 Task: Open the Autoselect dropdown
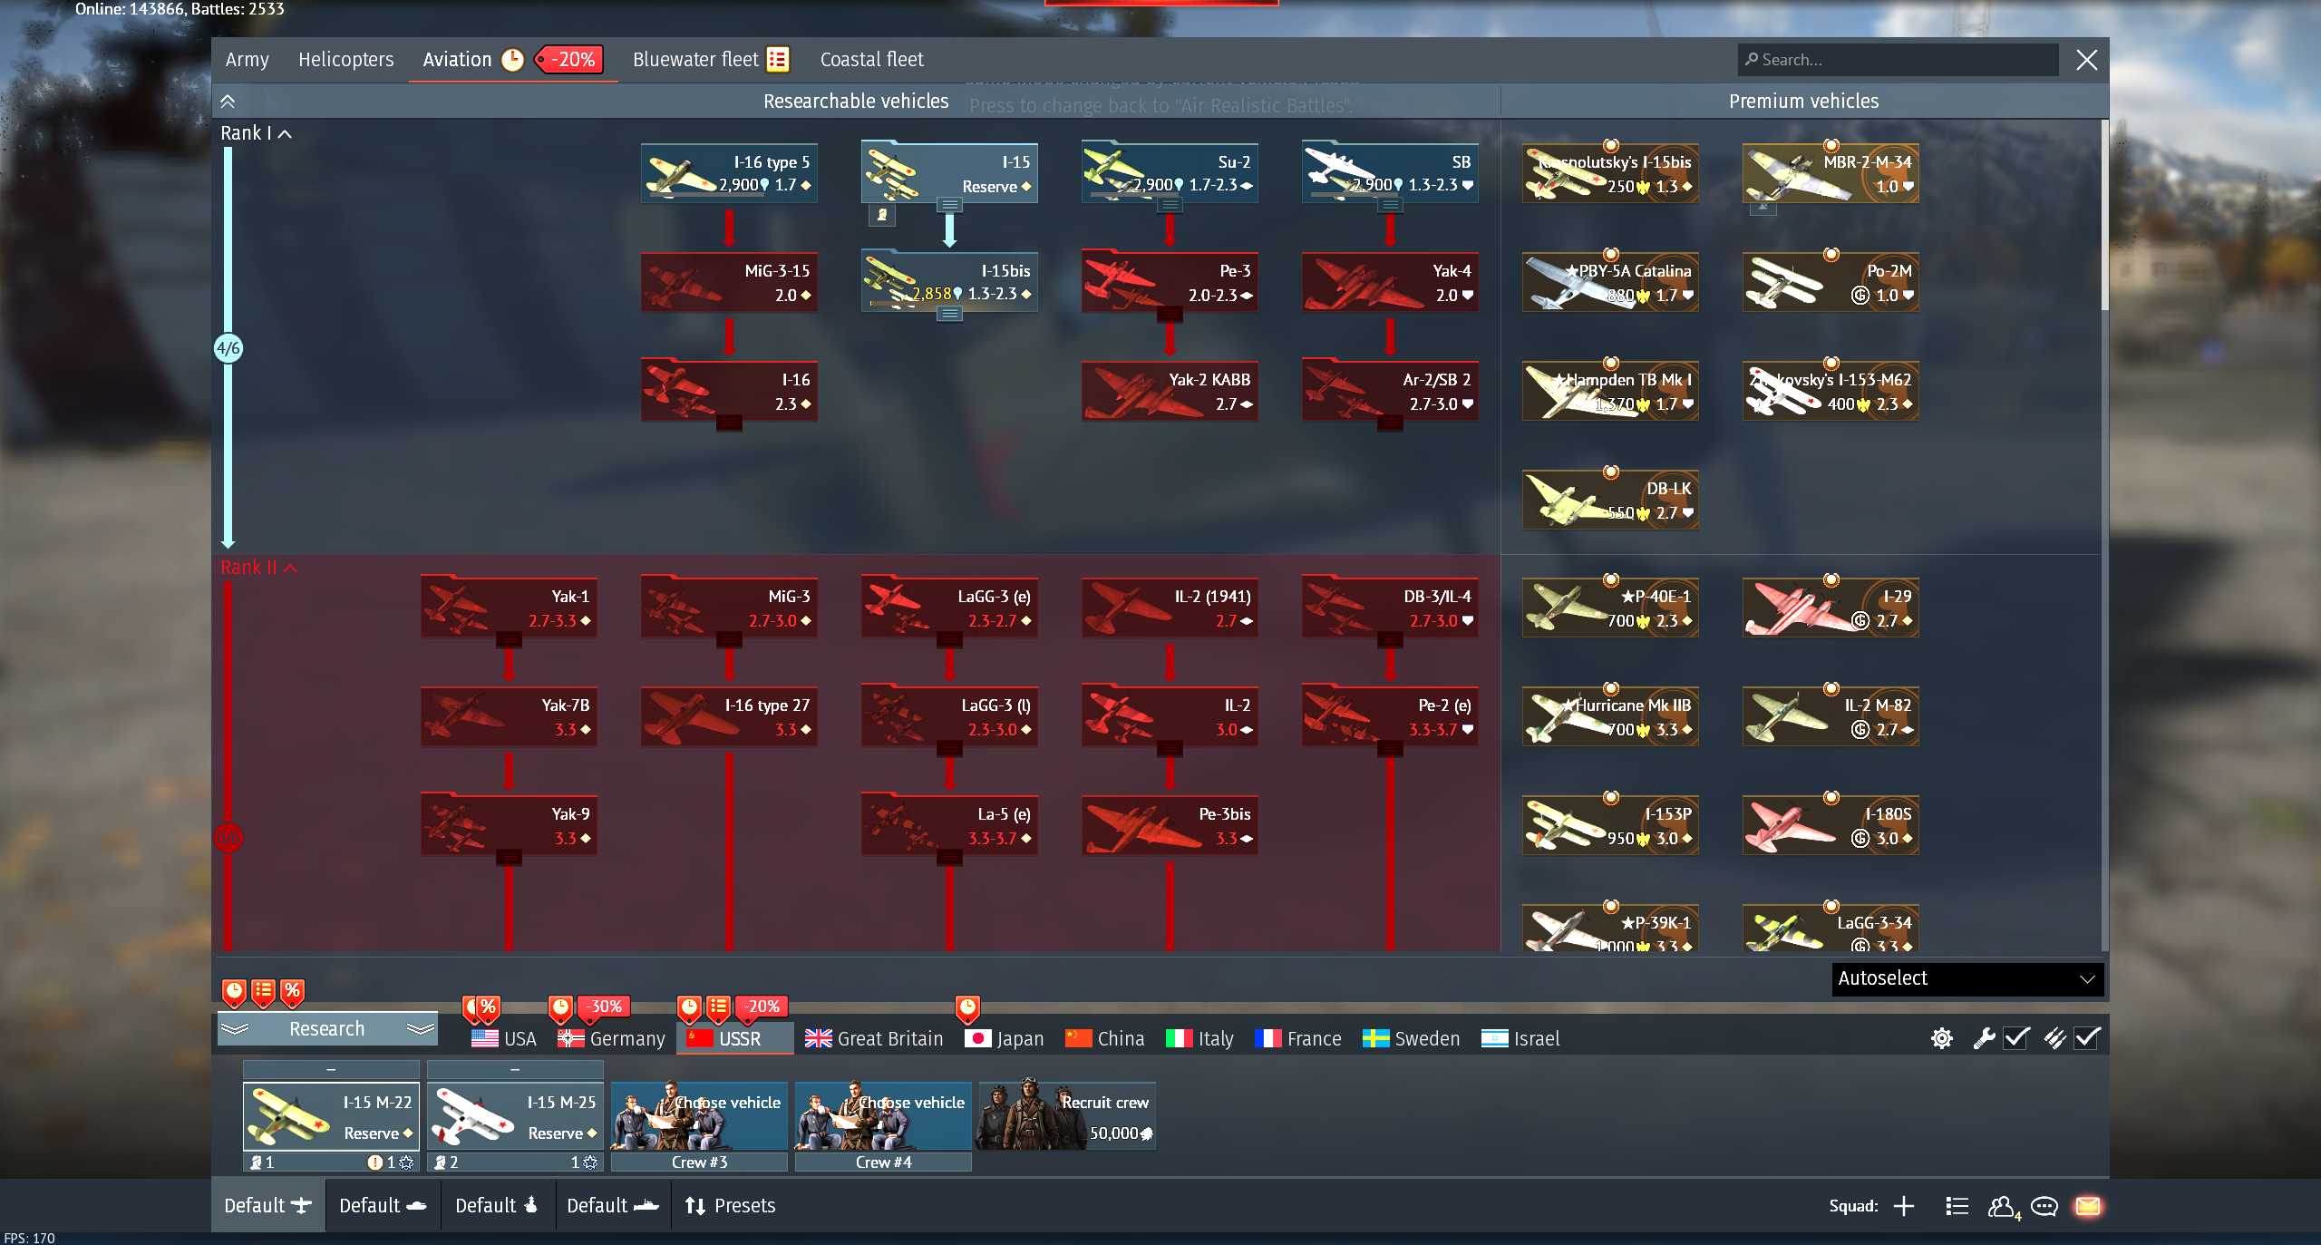pyautogui.click(x=1967, y=979)
